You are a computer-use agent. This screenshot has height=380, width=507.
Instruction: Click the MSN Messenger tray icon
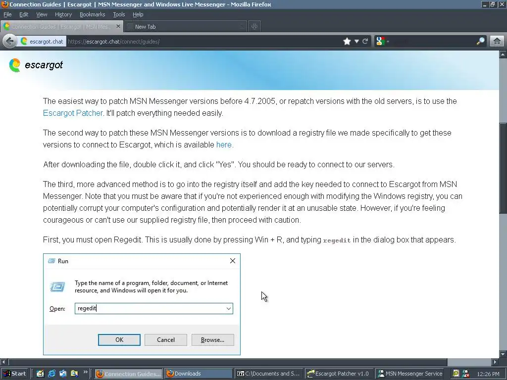465,374
